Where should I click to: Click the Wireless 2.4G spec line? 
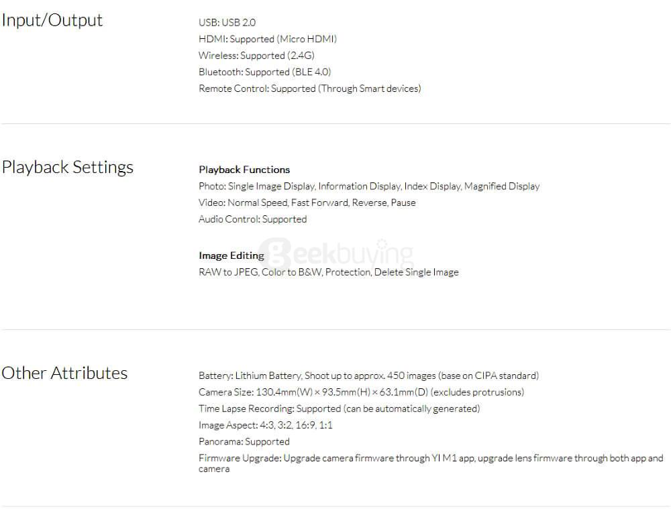[252, 56]
